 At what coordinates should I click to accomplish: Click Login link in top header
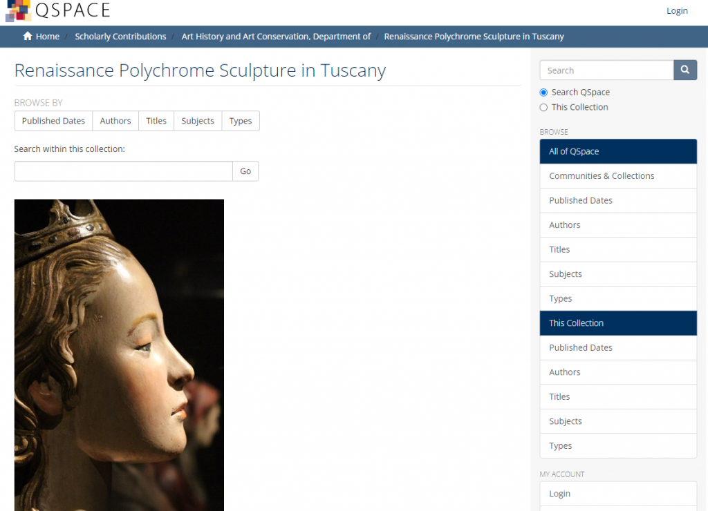pyautogui.click(x=677, y=10)
